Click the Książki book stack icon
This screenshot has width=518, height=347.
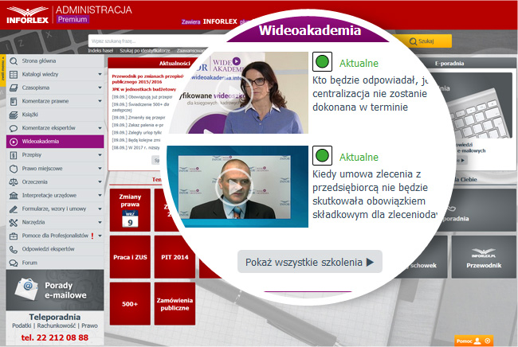pyautogui.click(x=14, y=115)
